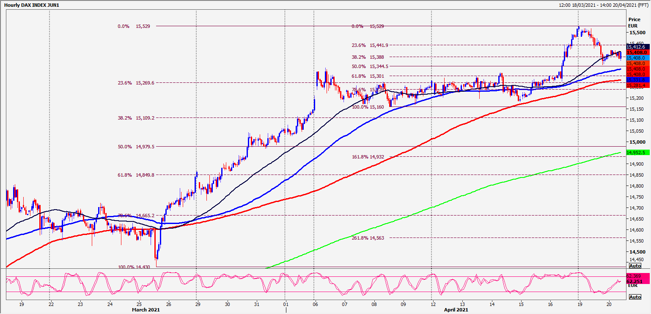This screenshot has height=314, width=651.
Task: Click the 14,800 price axis tick
Action: pos(637,186)
